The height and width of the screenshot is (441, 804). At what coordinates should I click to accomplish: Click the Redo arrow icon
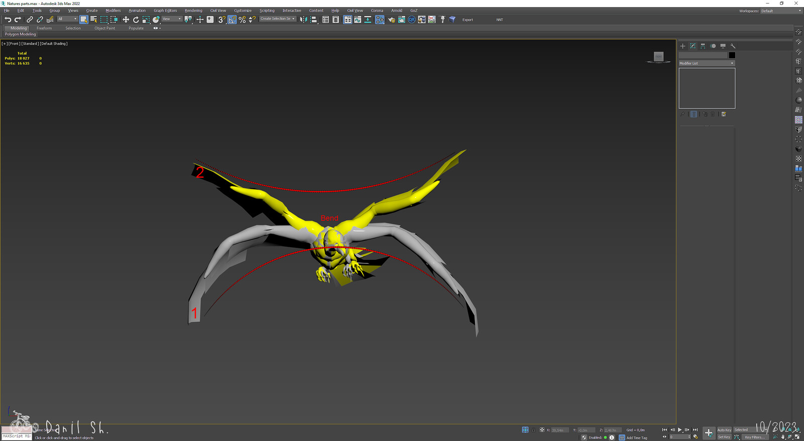tap(18, 20)
